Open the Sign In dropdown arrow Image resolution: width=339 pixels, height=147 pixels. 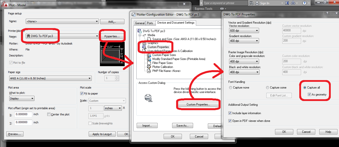point(282,3)
